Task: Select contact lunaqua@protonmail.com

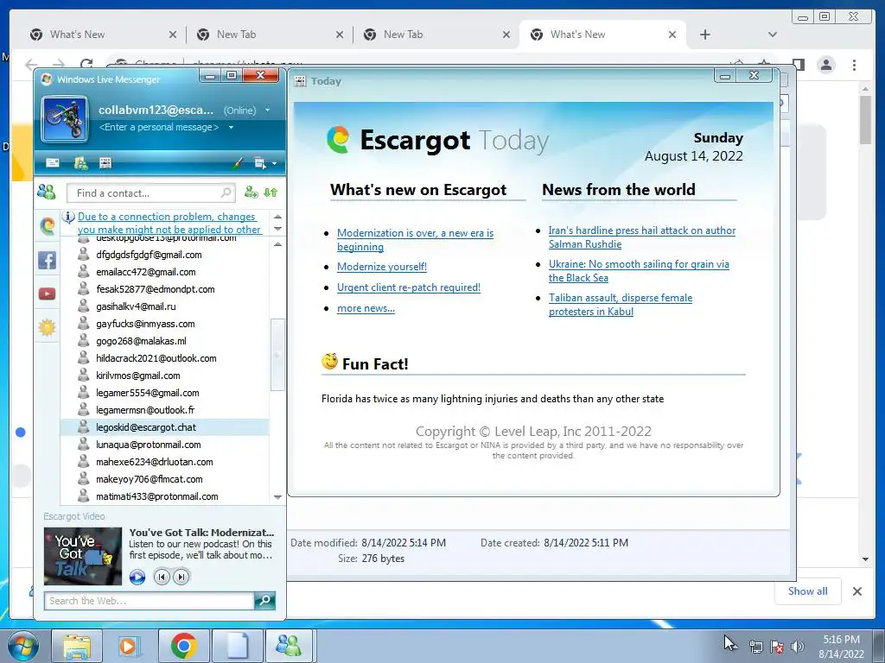Action: 164,445
